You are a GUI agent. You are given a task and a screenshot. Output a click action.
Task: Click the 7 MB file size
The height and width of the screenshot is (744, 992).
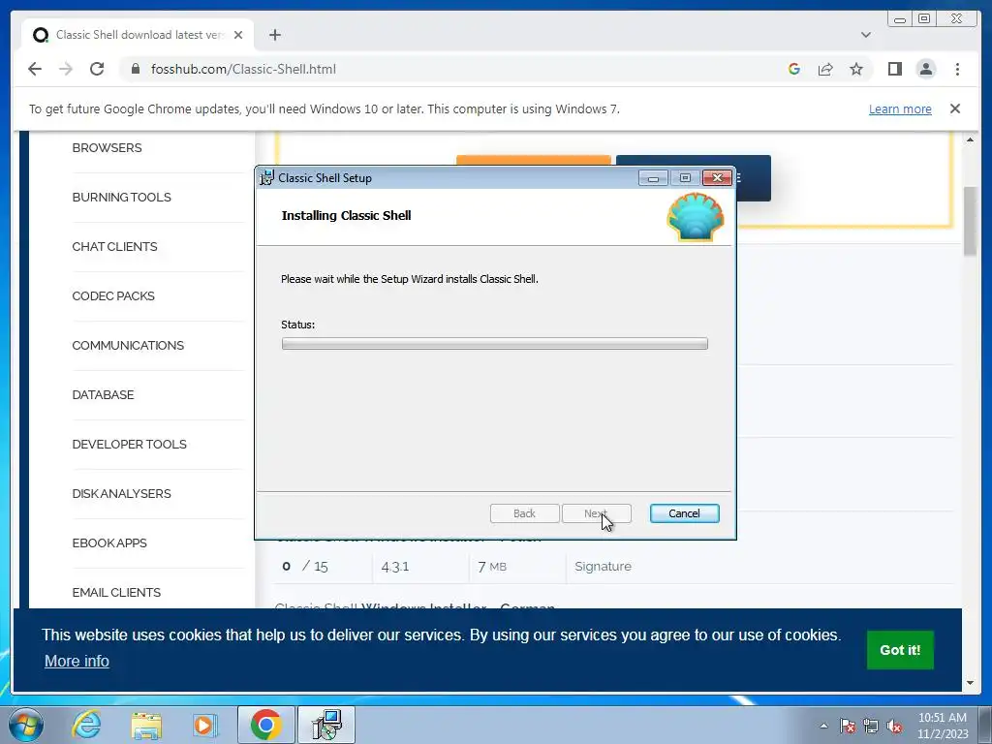pyautogui.click(x=492, y=567)
